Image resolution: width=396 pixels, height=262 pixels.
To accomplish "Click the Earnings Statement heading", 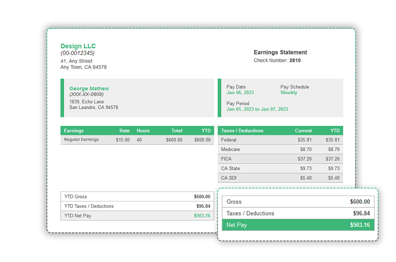I will point(280,52).
